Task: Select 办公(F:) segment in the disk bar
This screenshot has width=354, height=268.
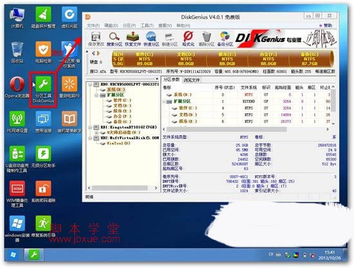Action: [268, 59]
